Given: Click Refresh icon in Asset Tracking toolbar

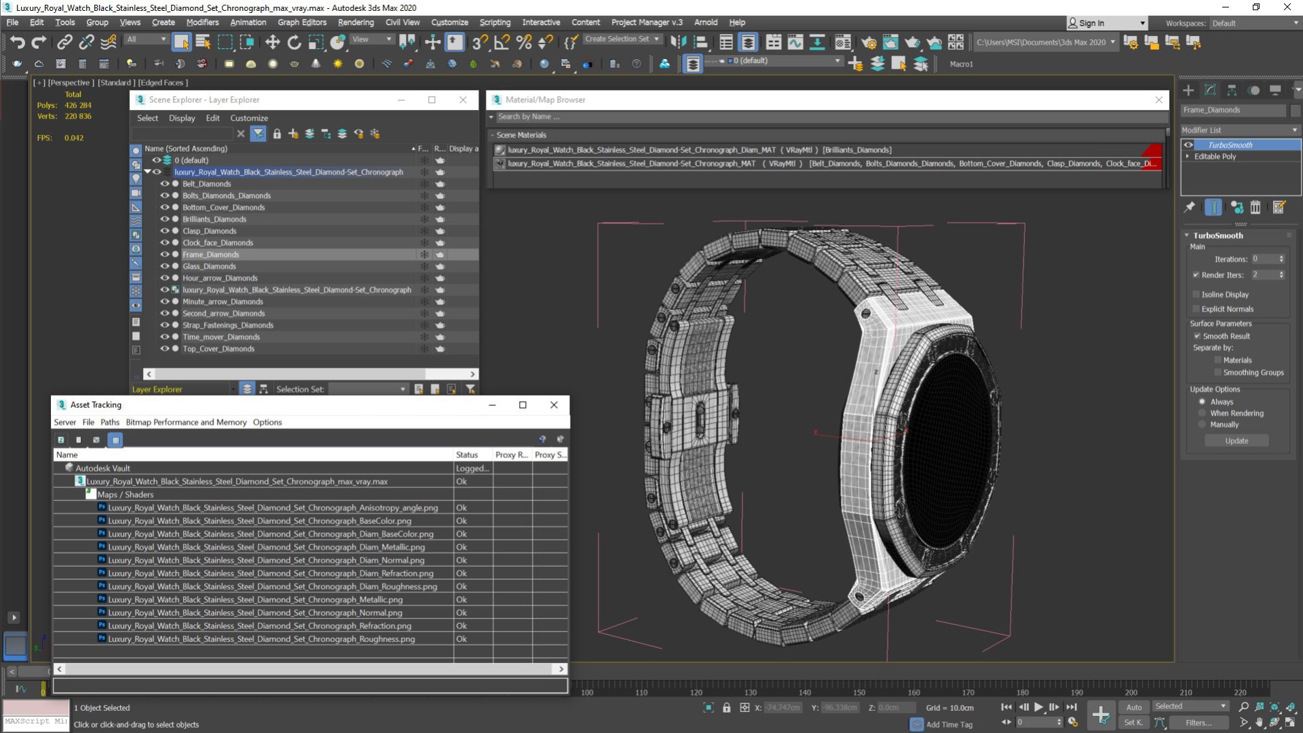Looking at the screenshot, I should point(61,440).
